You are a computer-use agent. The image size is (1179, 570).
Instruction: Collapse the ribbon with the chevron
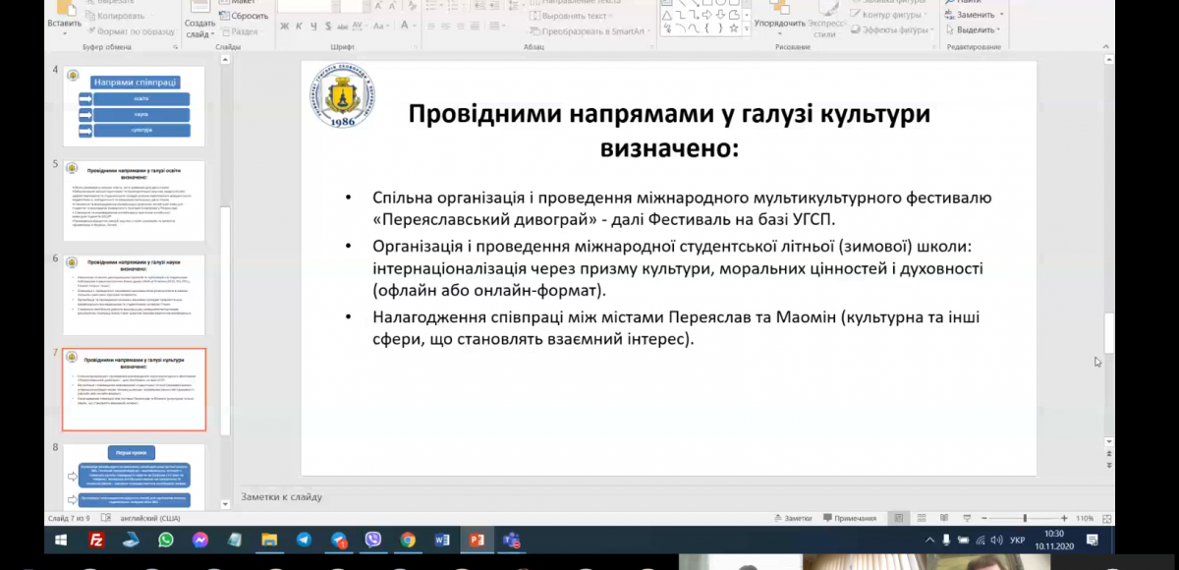coord(1108,46)
